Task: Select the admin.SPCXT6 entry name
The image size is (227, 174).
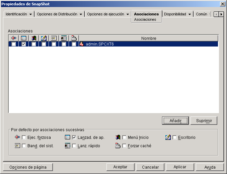Action: click(100, 44)
